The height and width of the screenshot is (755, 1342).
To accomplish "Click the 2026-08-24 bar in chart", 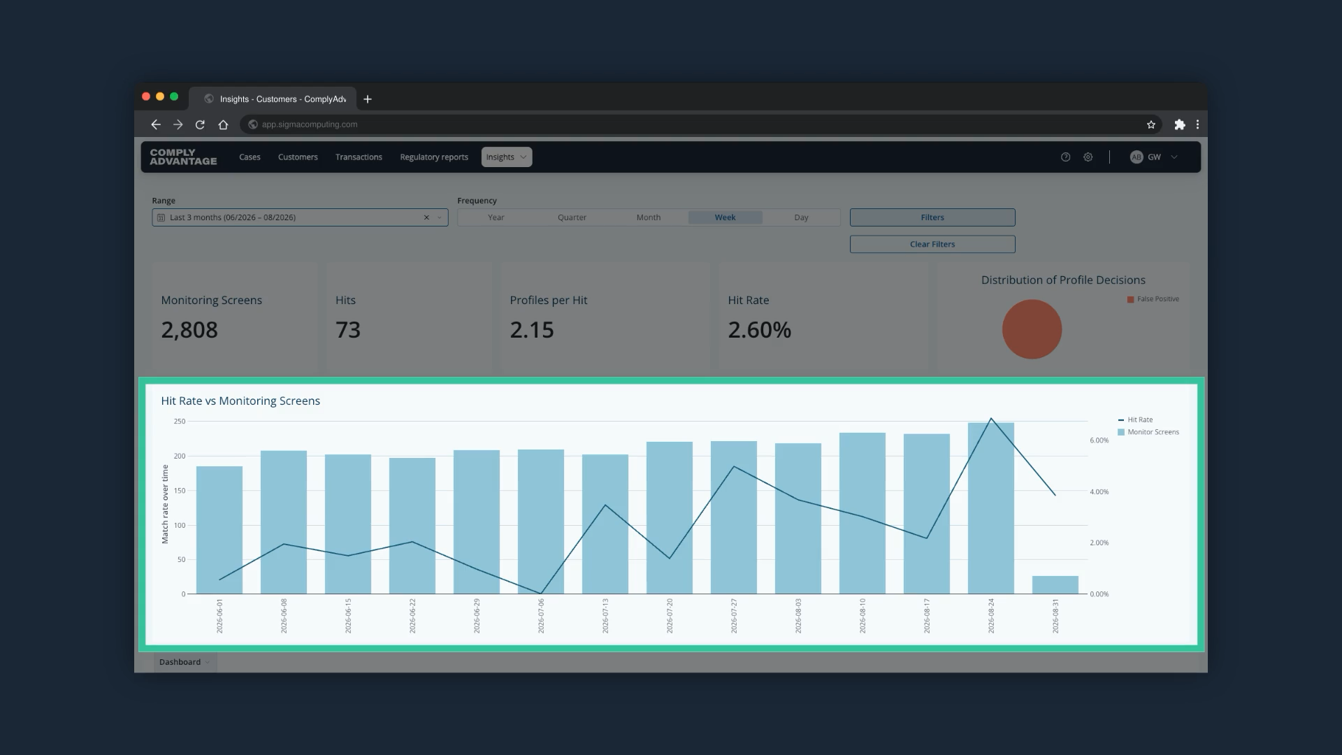I will 991,508.
